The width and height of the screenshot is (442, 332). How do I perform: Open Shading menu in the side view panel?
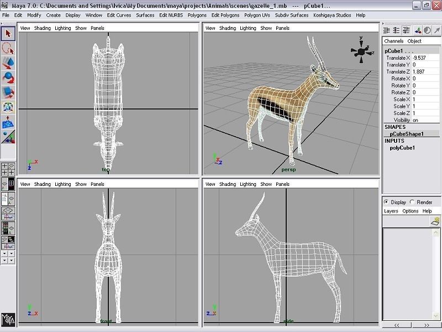click(228, 184)
